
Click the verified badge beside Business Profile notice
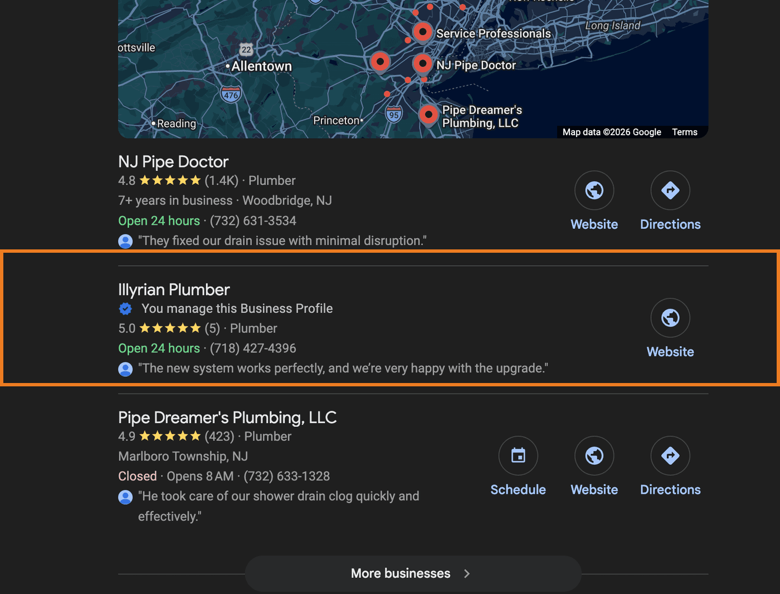click(x=126, y=308)
